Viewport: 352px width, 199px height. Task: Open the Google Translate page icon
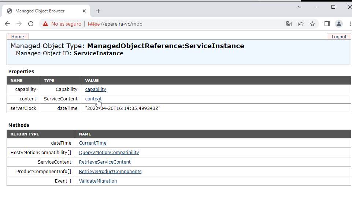pos(289,24)
